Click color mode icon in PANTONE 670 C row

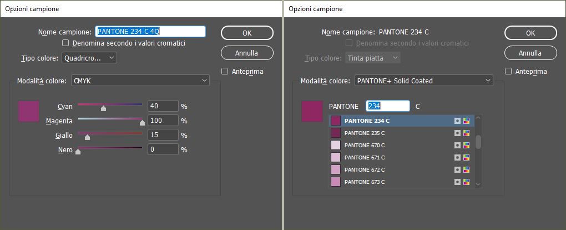coord(466,146)
